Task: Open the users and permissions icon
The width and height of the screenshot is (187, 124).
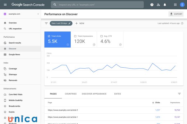Action: (x=158, y=5)
